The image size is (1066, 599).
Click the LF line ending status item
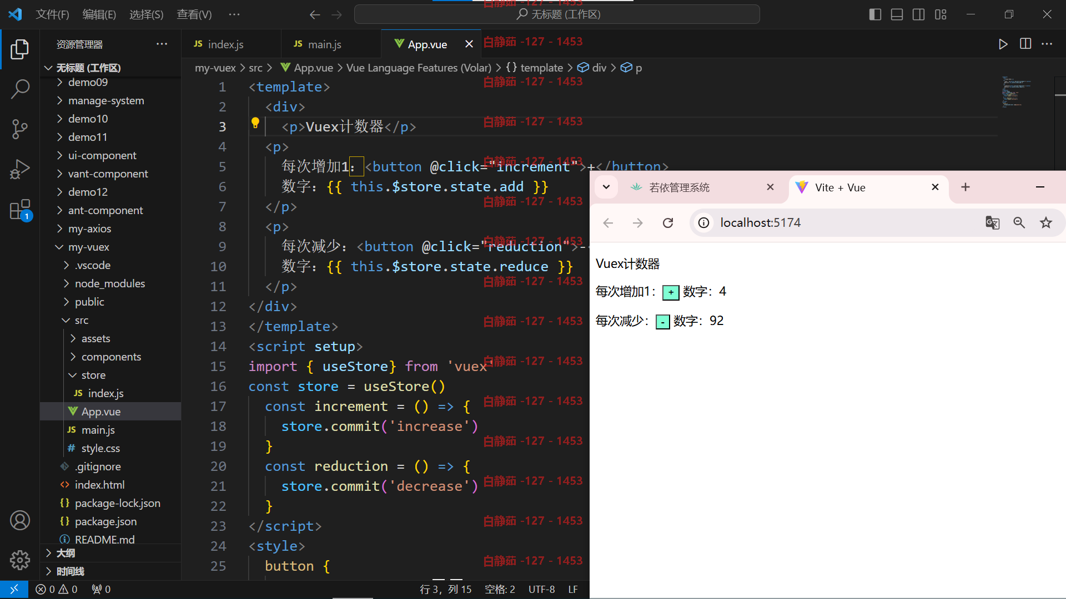tap(573, 590)
